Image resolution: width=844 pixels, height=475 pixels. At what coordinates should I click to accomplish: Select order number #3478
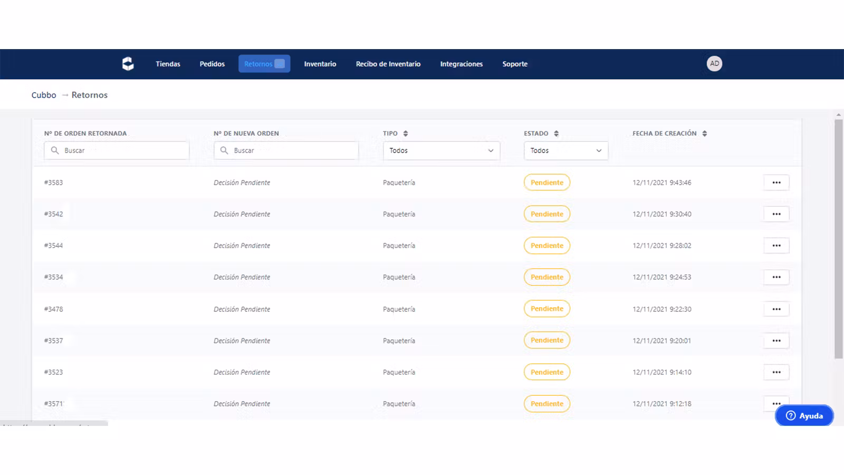click(x=53, y=309)
